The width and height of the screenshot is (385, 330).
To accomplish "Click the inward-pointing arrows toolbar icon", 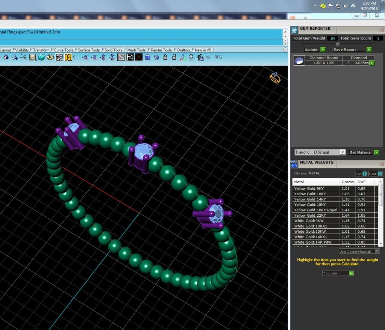I will pyautogui.click(x=112, y=57).
